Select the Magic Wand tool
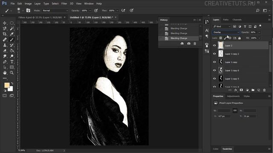Viewport: 273px width, 153px height. (12, 28)
